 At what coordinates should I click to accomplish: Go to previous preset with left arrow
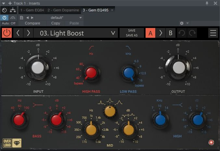[18, 33]
